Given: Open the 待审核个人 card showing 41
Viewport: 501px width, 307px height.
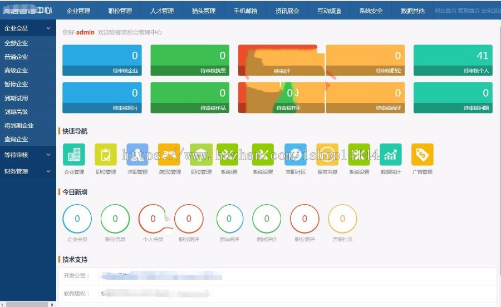Looking at the screenshot, I should pyautogui.click(x=453, y=60).
